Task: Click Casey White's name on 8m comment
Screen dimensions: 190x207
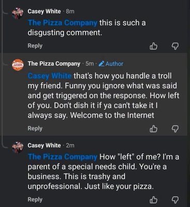Action: click(x=44, y=11)
